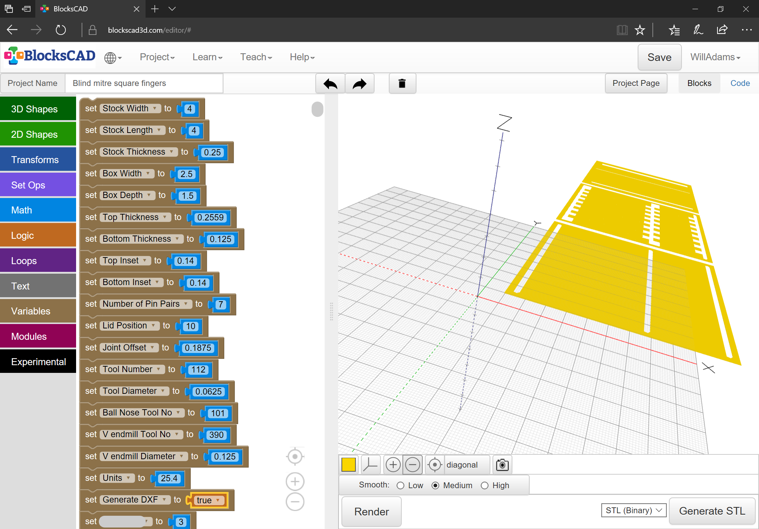Switch to the Code tab

pos(740,83)
